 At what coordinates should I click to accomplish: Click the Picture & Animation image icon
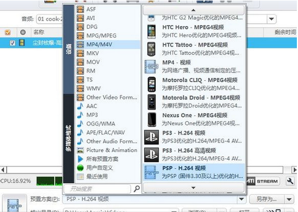coord(80,150)
